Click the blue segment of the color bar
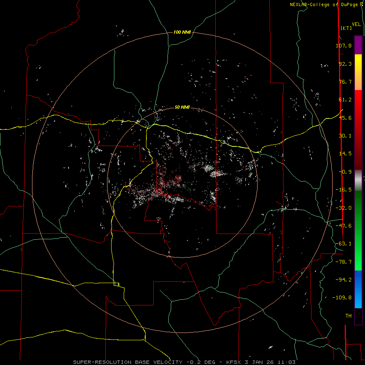 358,289
